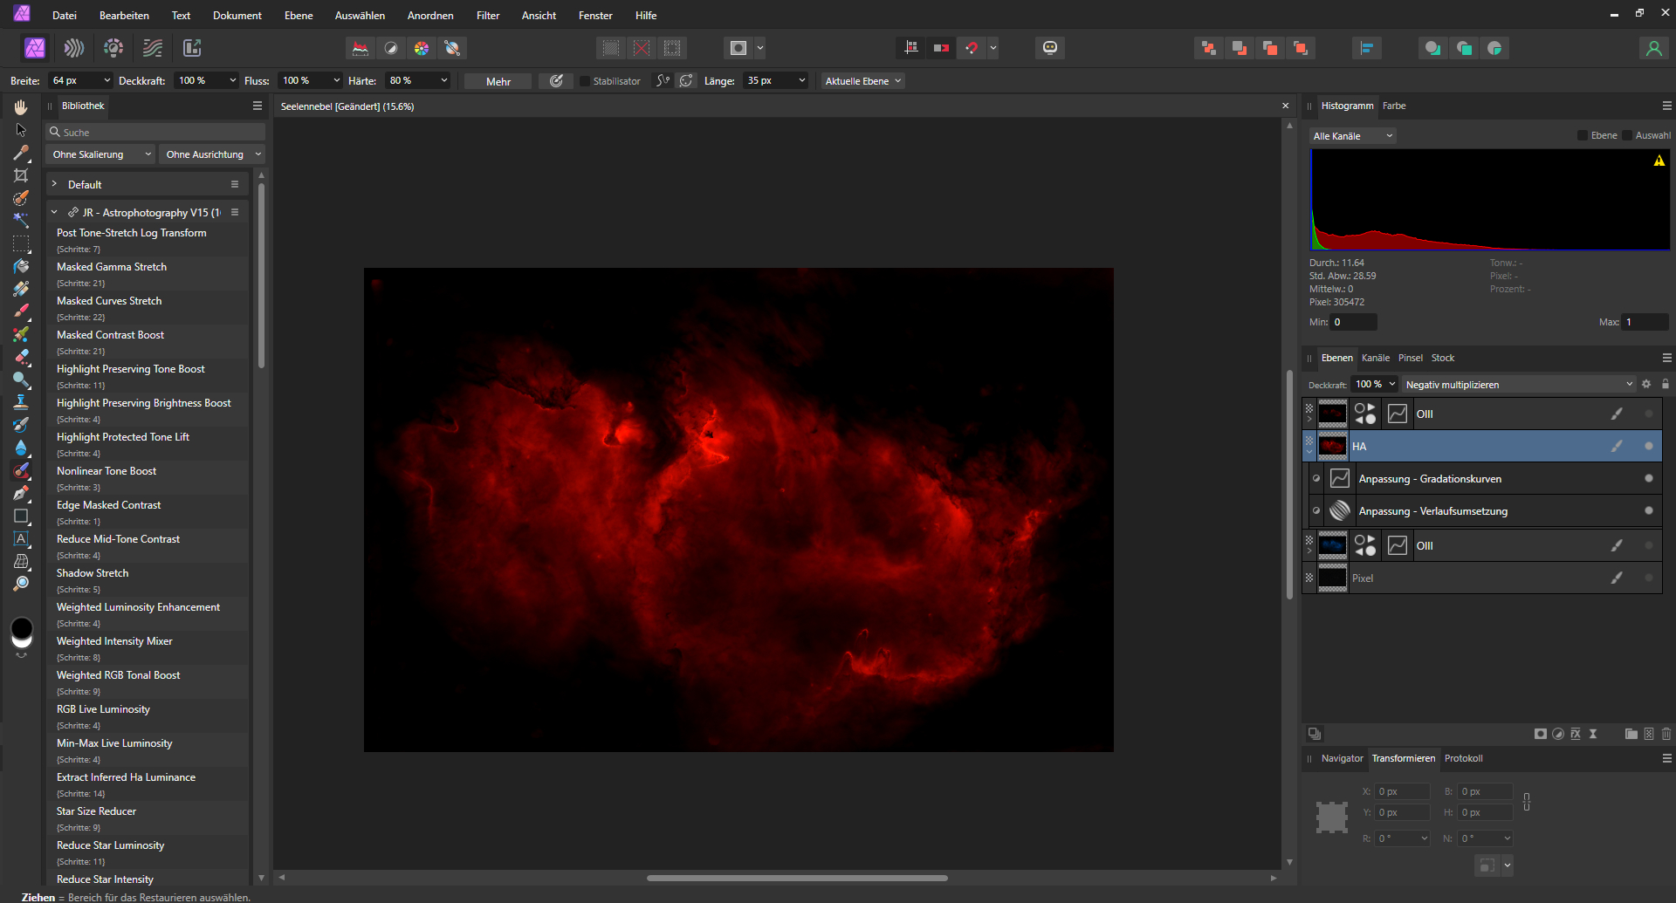Click the layer lock icon
1676x903 pixels.
[x=1665, y=384]
